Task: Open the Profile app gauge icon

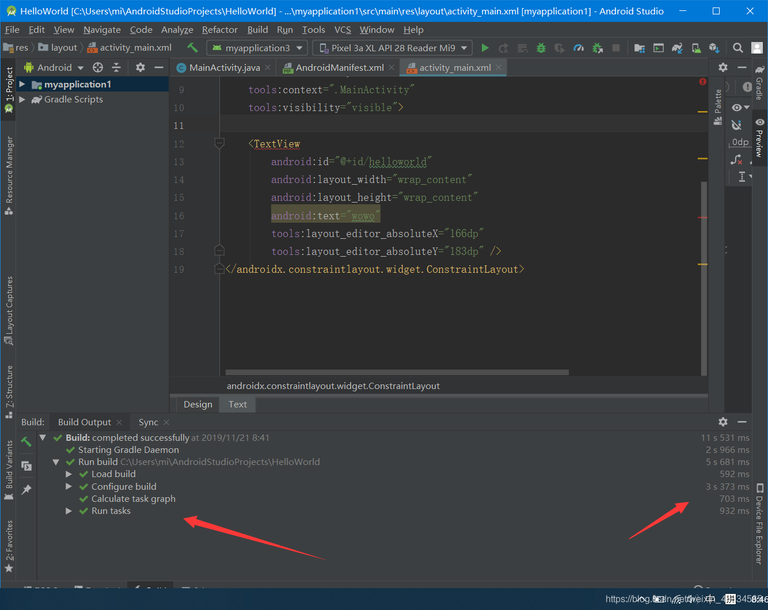Action: (579, 48)
